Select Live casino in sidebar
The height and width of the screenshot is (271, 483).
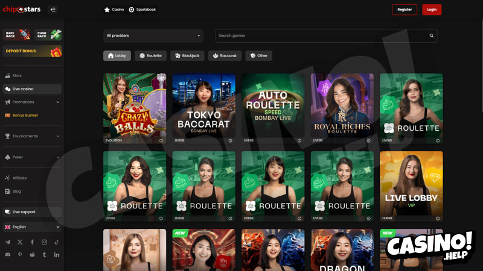click(x=32, y=89)
